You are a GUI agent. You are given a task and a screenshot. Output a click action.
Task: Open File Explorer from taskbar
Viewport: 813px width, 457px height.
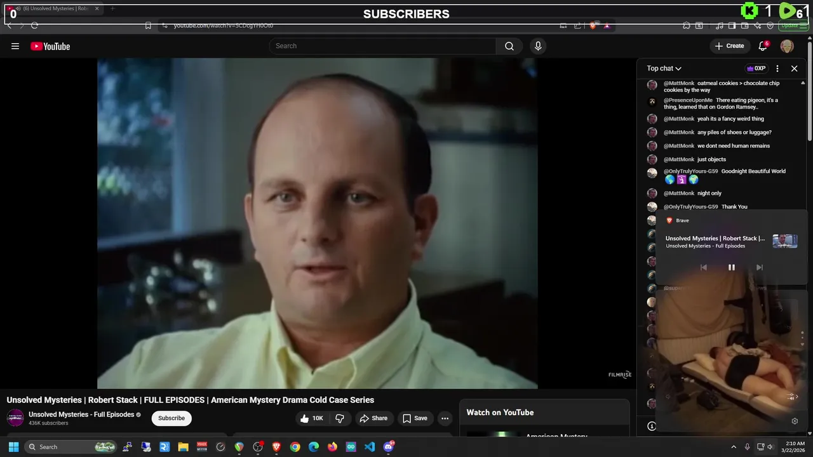pyautogui.click(x=183, y=447)
